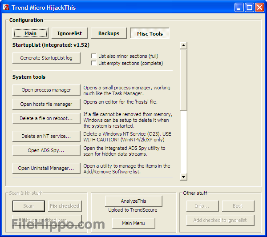Switch to the Main configuration tab
The image size is (267, 237).
pos(30,33)
